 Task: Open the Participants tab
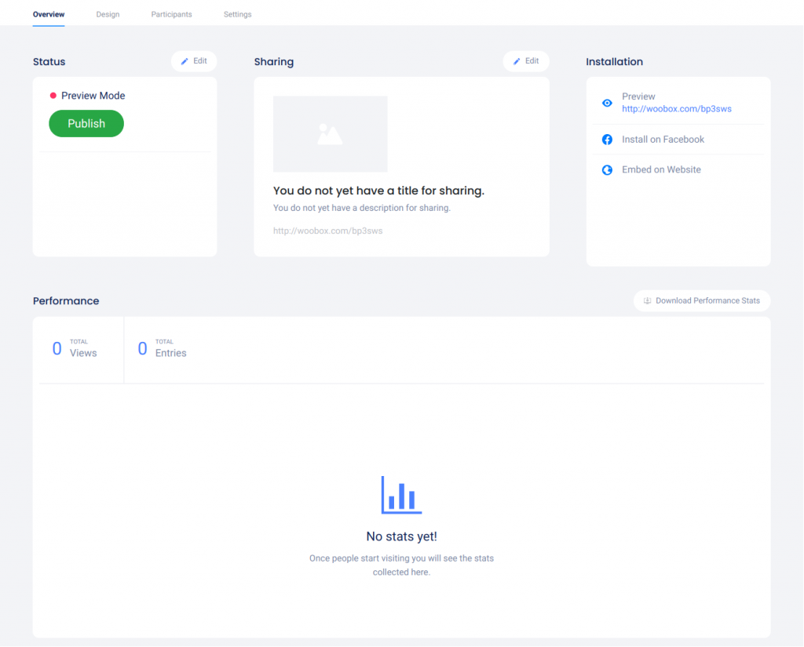coord(171,14)
